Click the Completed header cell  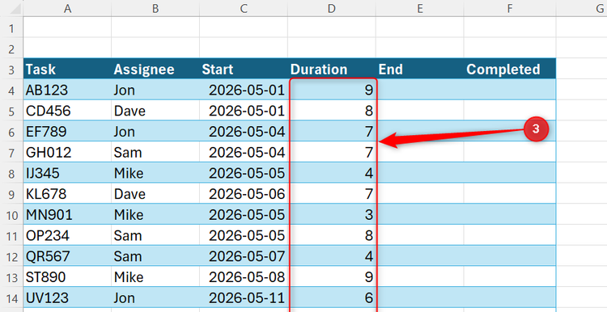[x=510, y=70]
